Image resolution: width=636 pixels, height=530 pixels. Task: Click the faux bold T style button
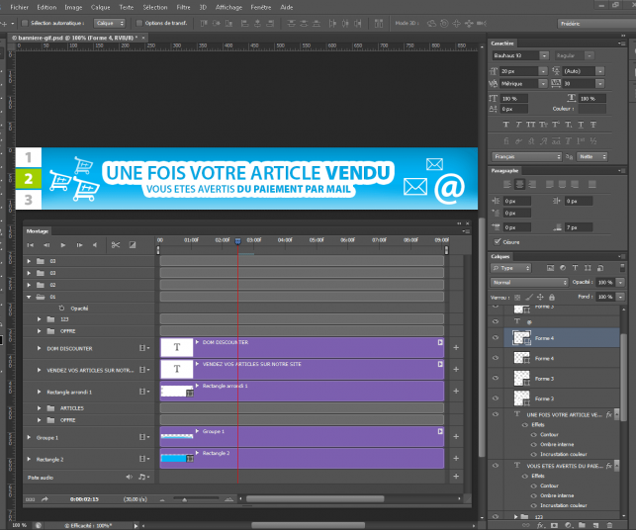[505, 125]
